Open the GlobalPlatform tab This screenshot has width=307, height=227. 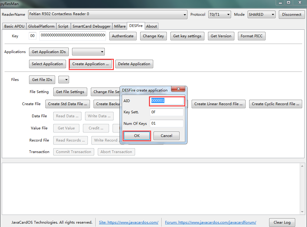(41, 26)
